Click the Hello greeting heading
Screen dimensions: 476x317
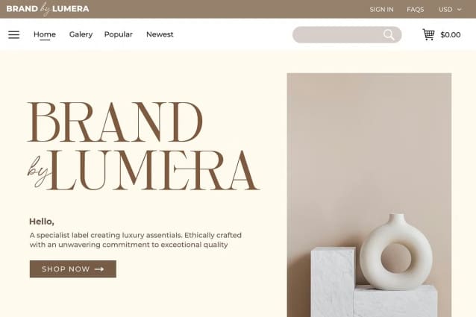click(42, 222)
